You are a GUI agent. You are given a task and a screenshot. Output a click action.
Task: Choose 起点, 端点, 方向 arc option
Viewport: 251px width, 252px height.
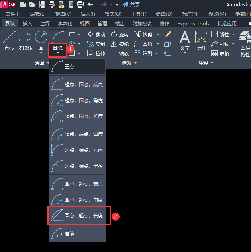coord(77,150)
